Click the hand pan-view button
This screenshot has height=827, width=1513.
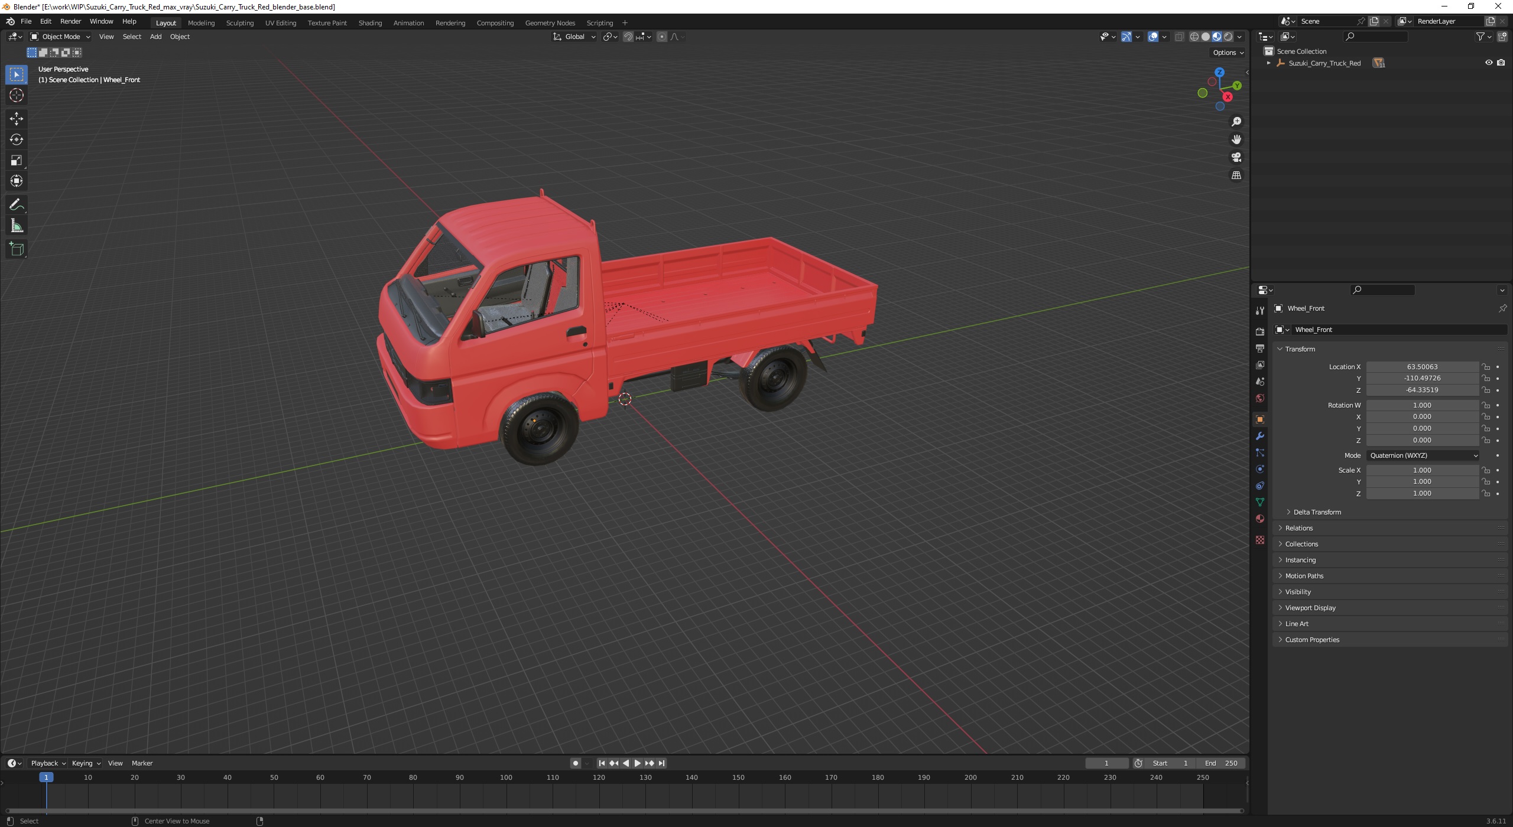coord(1236,139)
